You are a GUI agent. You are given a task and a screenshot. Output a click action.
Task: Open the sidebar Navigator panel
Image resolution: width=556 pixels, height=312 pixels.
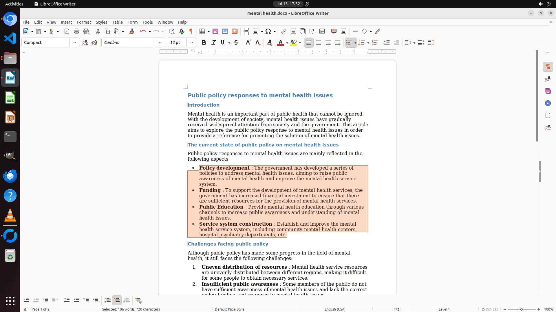click(548, 103)
